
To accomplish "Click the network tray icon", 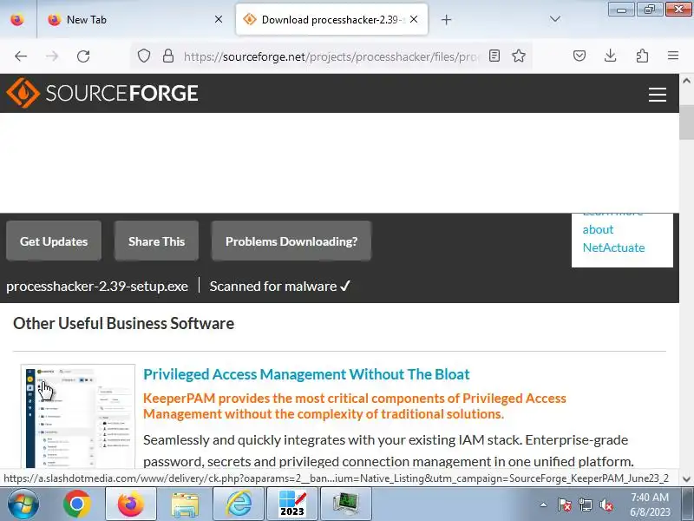I will click(x=585, y=505).
